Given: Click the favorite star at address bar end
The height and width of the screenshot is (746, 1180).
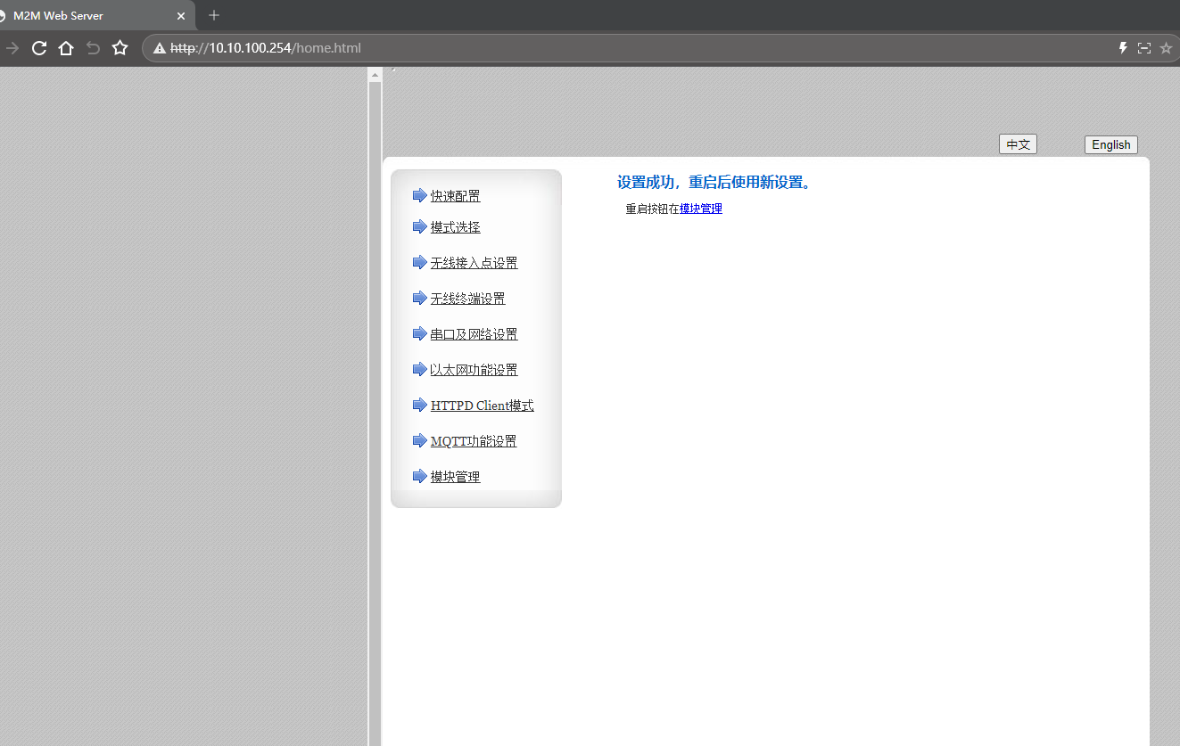Looking at the screenshot, I should point(1166,48).
